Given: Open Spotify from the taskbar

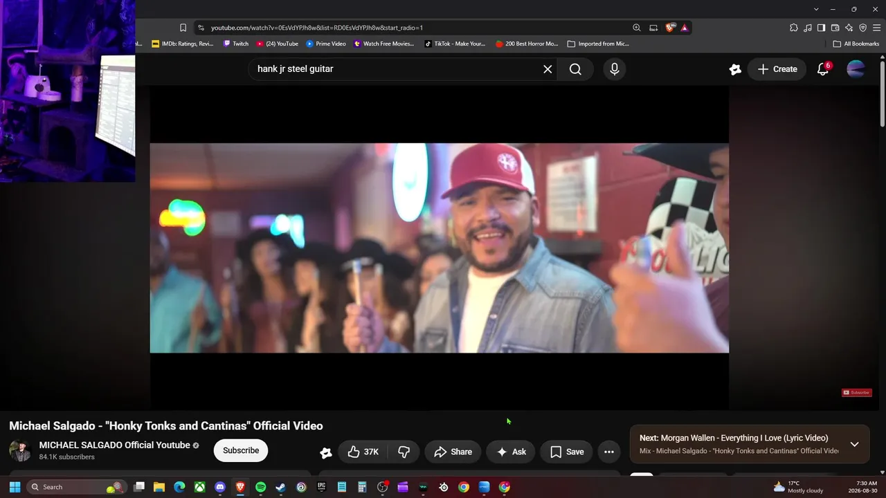Looking at the screenshot, I should (260, 487).
